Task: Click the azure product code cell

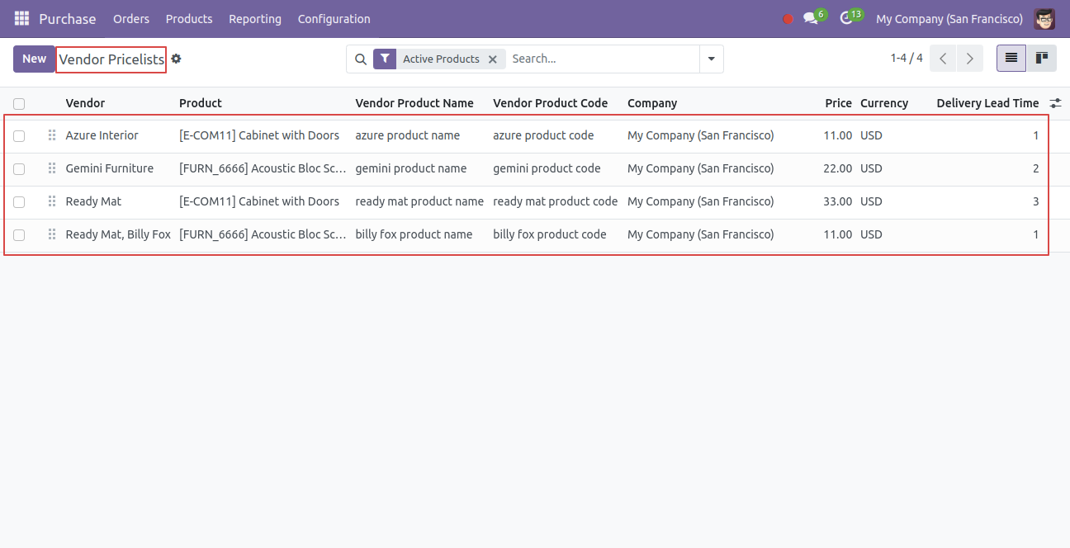Action: coord(543,135)
